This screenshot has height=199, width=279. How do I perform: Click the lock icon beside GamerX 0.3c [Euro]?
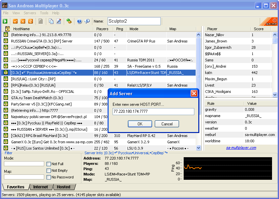(x=6, y=142)
